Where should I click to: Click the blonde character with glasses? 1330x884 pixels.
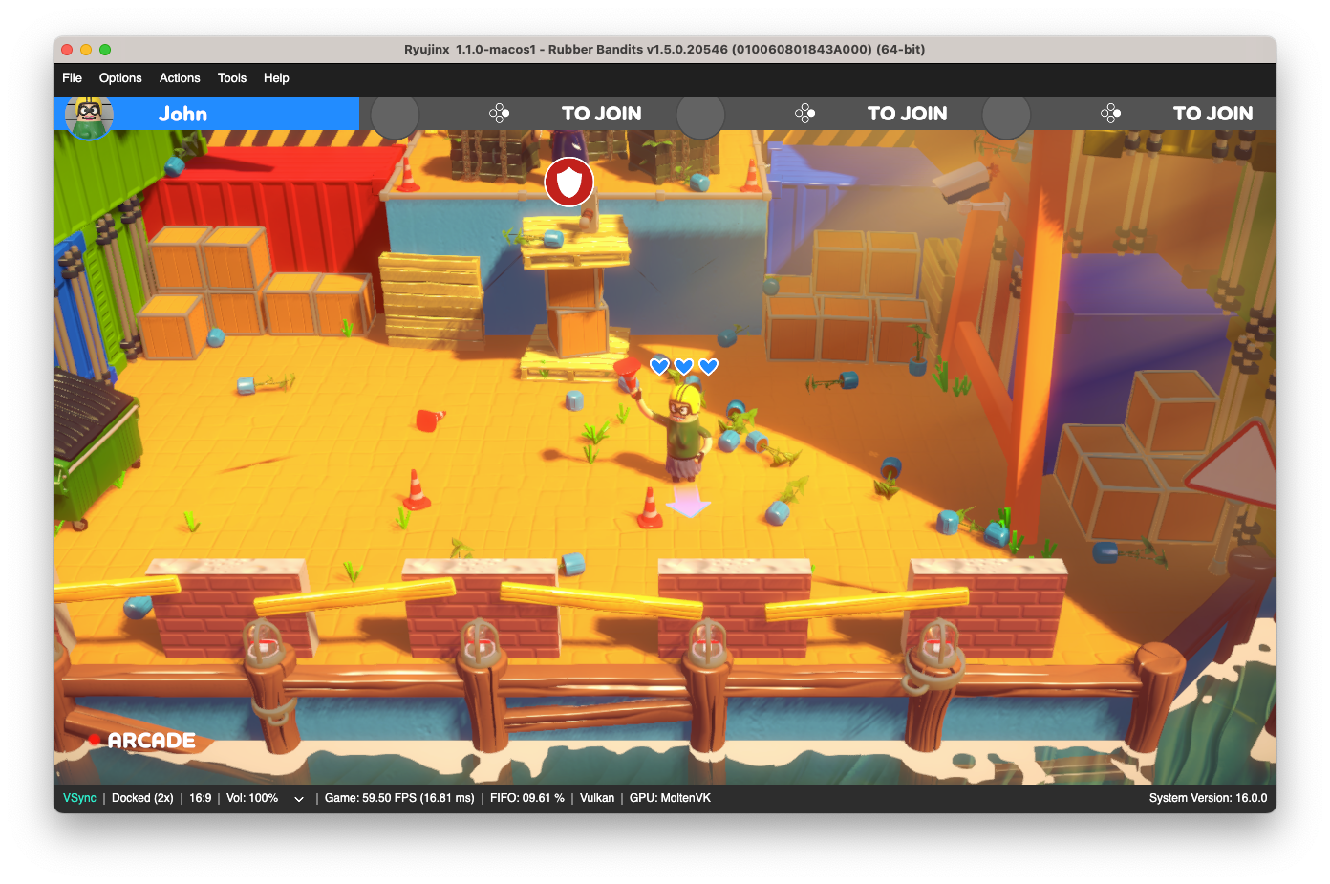(686, 432)
